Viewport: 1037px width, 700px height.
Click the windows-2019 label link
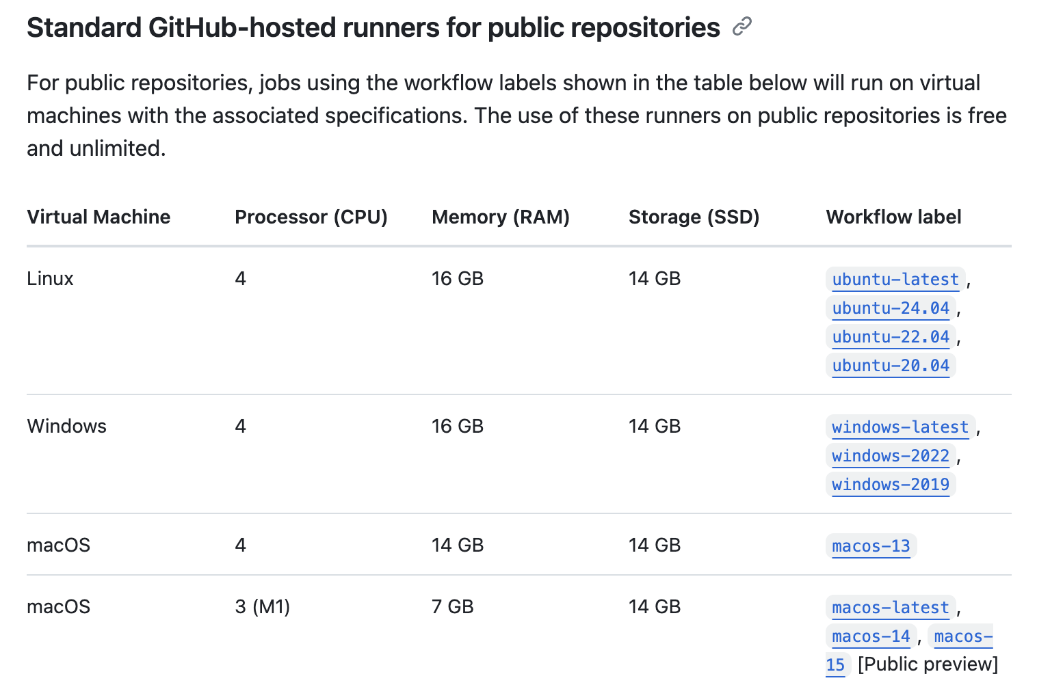pos(891,484)
